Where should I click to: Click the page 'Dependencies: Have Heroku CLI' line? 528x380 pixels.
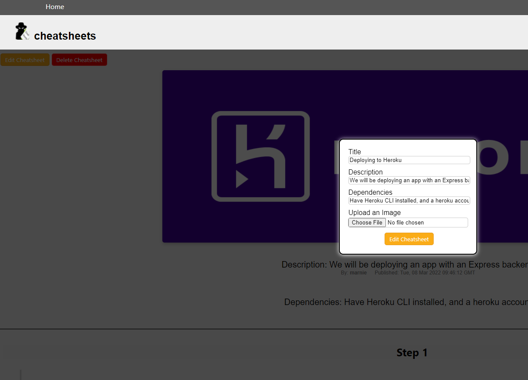coord(406,302)
